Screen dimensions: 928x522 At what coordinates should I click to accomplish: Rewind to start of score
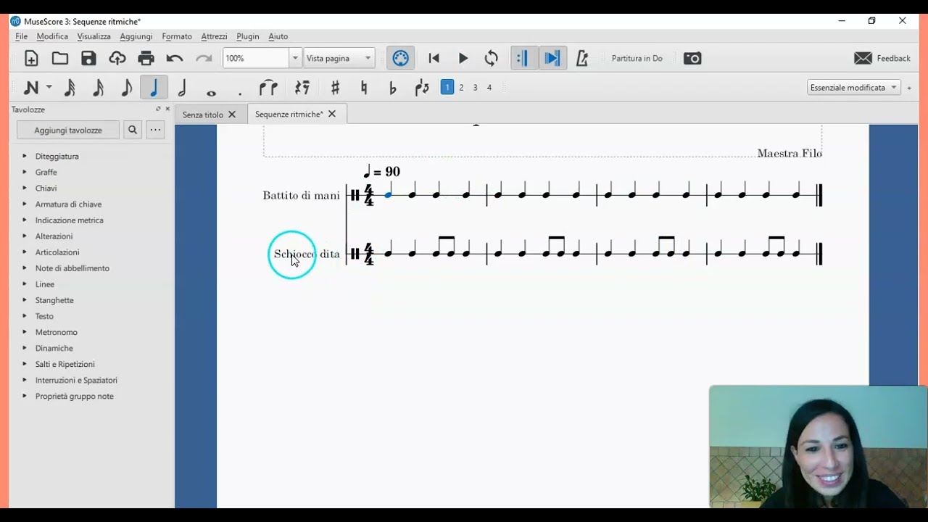434,59
